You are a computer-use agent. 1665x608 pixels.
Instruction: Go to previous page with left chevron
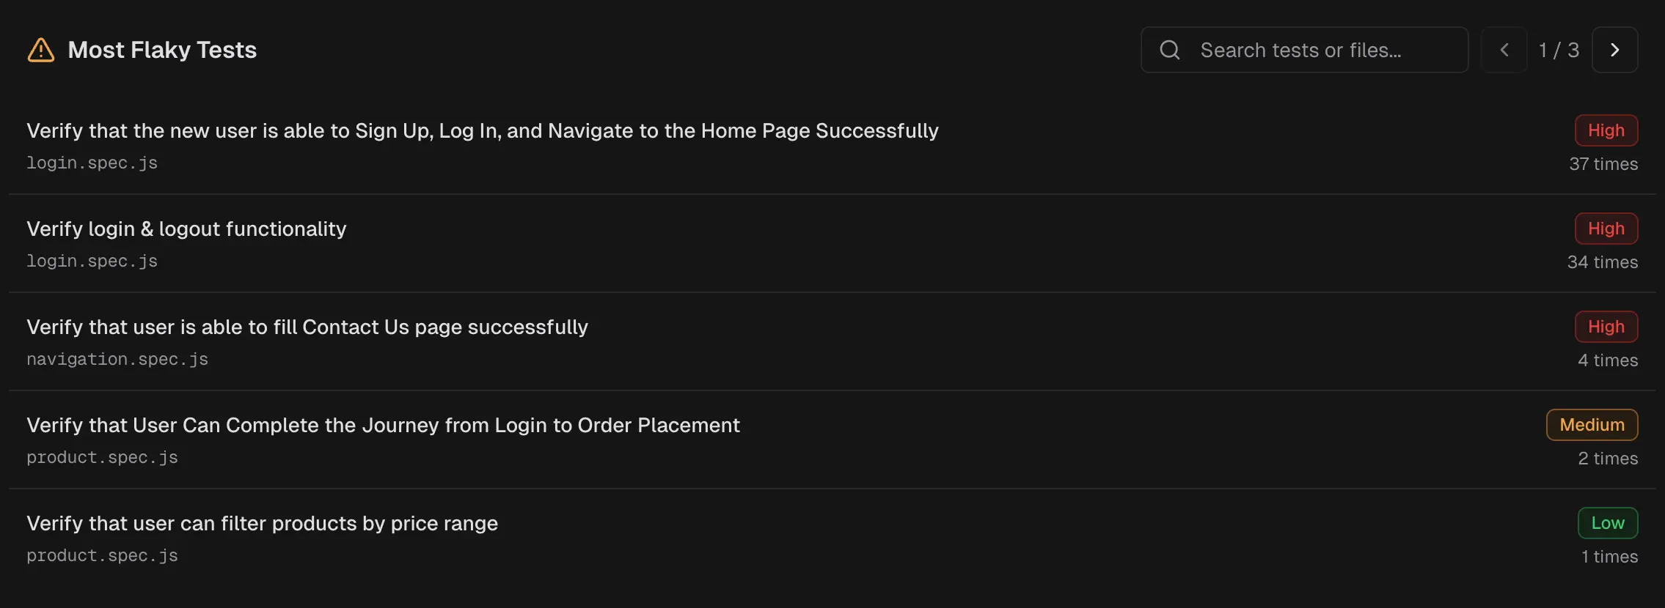tap(1504, 50)
